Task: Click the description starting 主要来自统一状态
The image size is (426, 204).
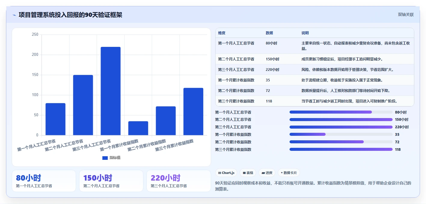Action: 356,46
